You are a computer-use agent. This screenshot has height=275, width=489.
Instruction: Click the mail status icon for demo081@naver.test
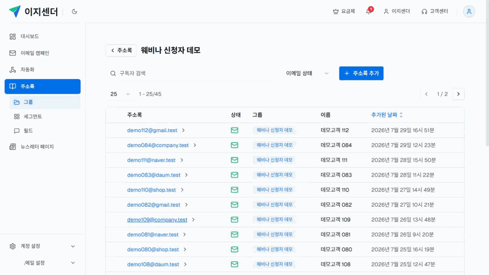click(x=235, y=235)
